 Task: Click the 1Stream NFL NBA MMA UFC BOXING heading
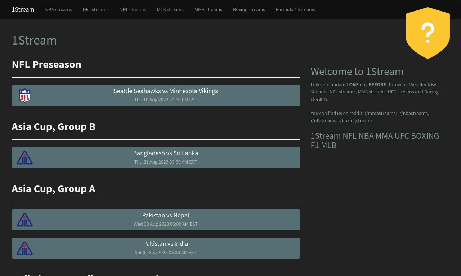click(375, 141)
